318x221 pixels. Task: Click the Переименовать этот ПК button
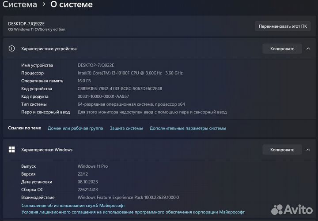coord(283,26)
